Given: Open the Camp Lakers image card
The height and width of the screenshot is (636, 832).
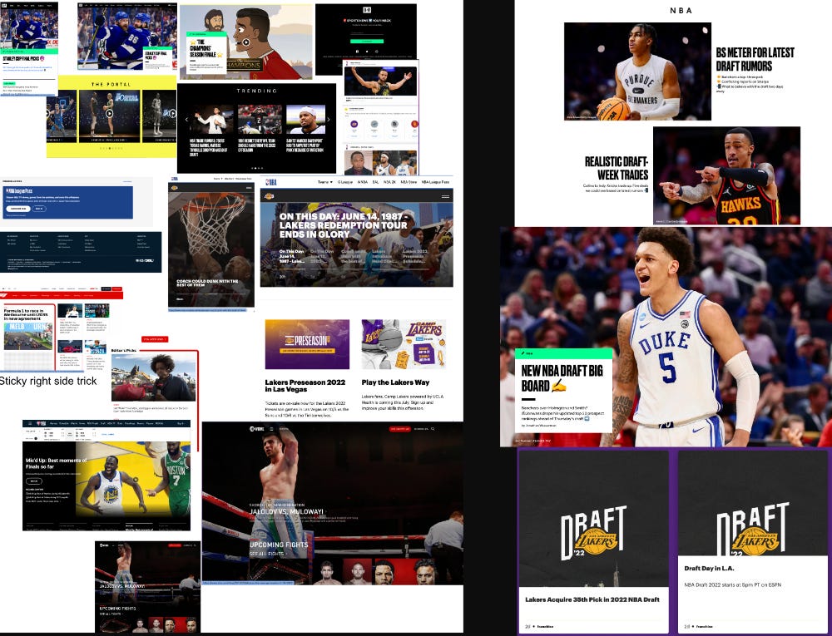Looking at the screenshot, I should pos(404,344).
